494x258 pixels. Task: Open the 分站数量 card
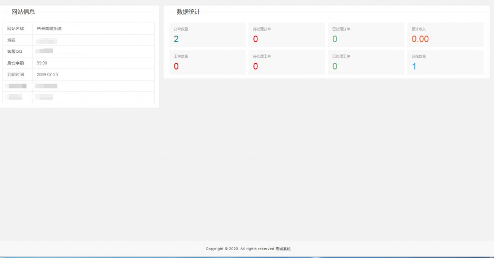tap(445, 62)
